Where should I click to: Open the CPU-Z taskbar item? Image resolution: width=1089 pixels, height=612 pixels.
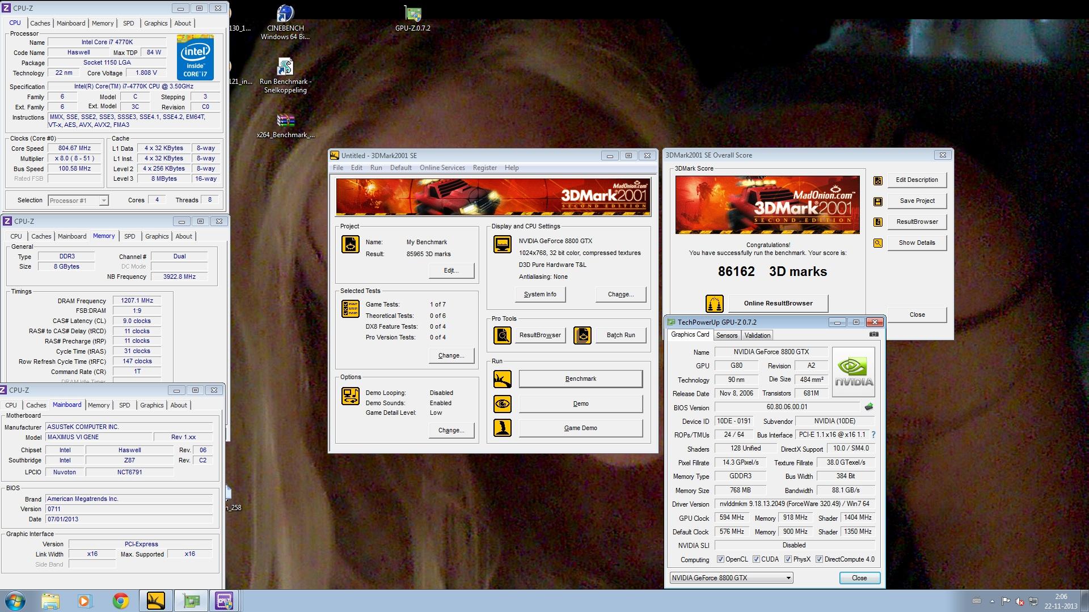click(x=224, y=601)
